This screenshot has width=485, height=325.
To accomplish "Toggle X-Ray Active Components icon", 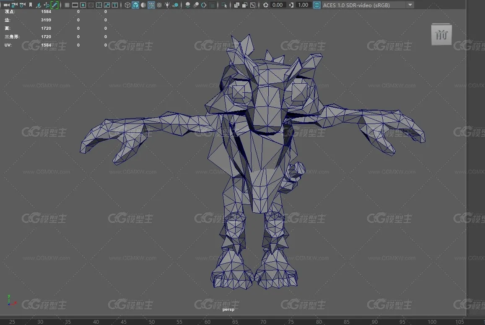I will [x=245, y=5].
